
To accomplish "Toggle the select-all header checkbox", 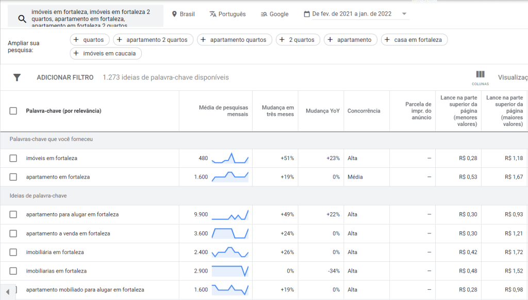I will coord(13,111).
